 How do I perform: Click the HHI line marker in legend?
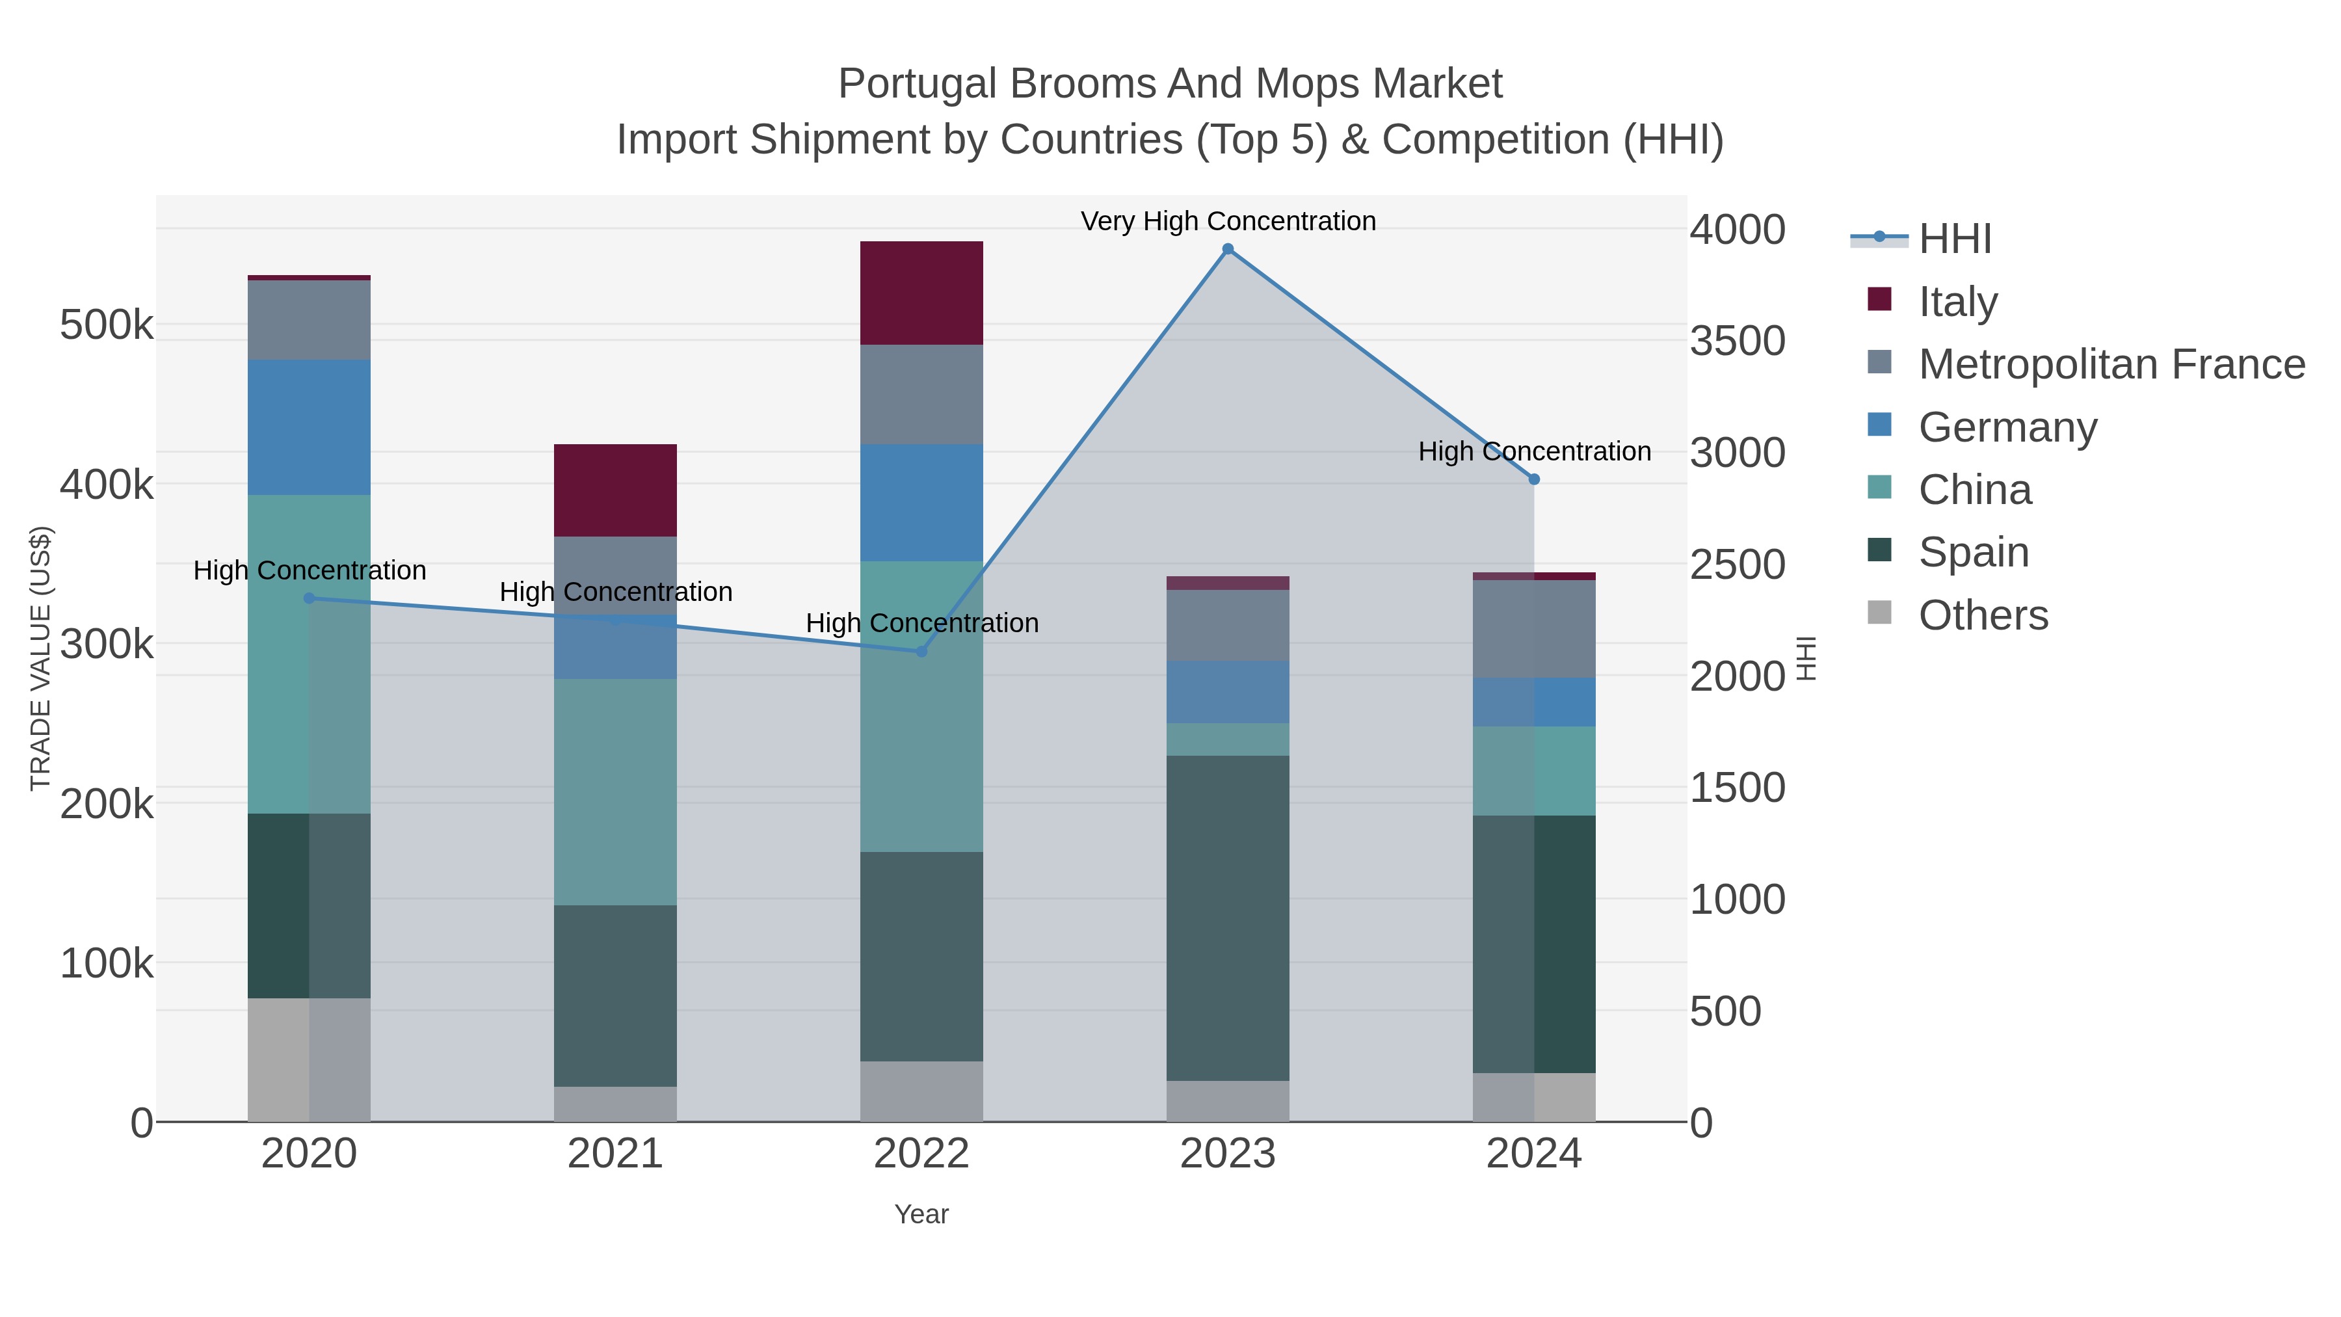coord(1879,237)
